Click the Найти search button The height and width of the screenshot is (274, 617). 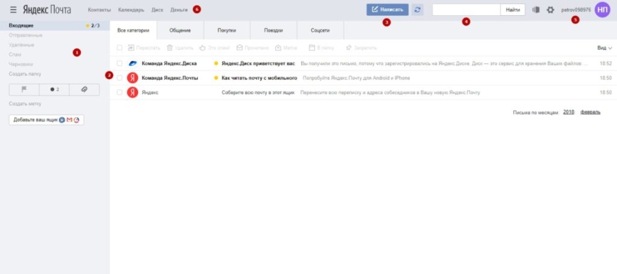coord(513,10)
